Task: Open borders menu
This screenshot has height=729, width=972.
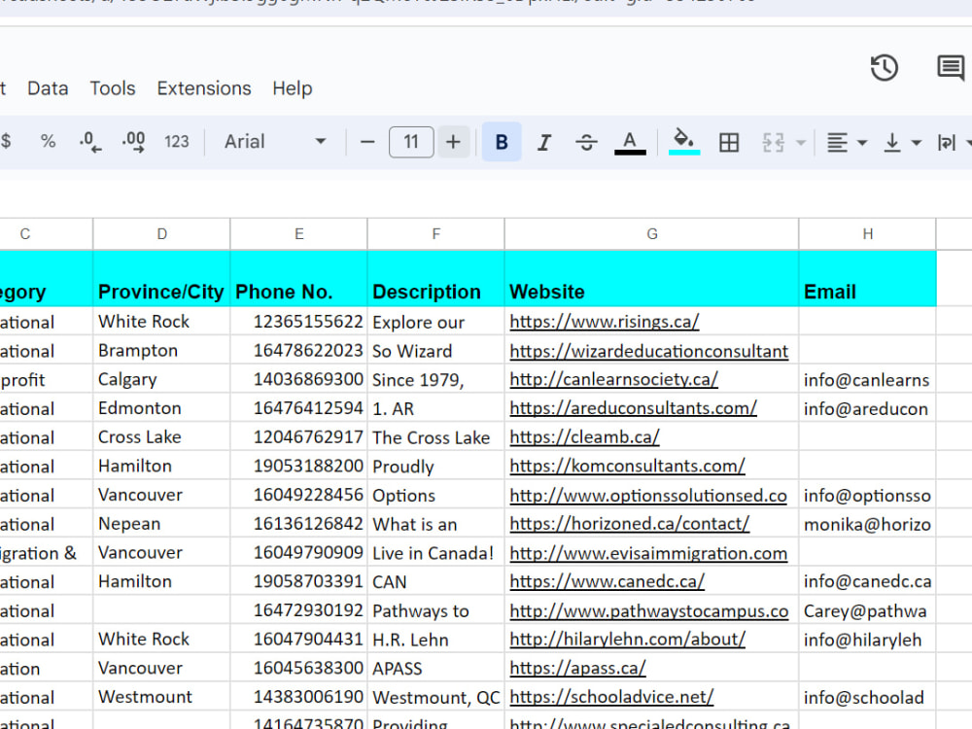Action: coord(728,142)
